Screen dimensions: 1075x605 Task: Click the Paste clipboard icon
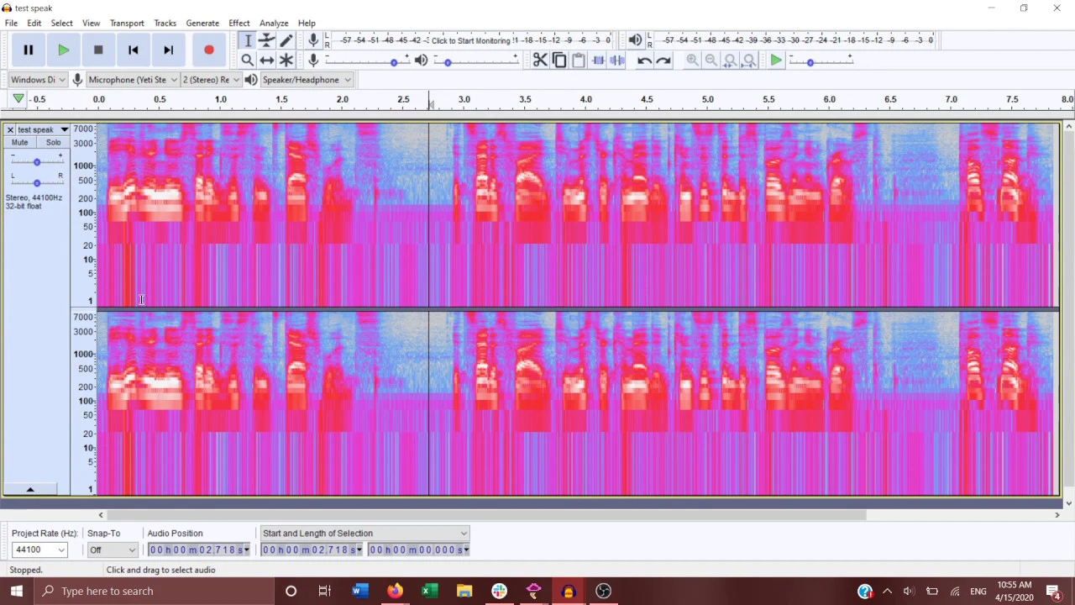pyautogui.click(x=579, y=60)
